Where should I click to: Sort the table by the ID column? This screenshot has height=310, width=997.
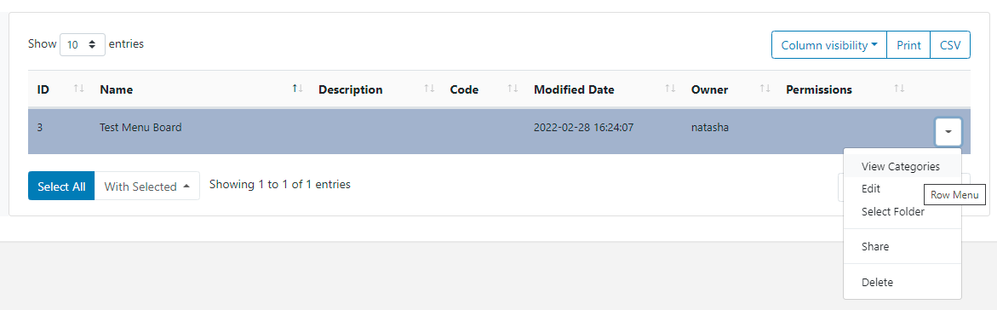pyautogui.click(x=60, y=89)
